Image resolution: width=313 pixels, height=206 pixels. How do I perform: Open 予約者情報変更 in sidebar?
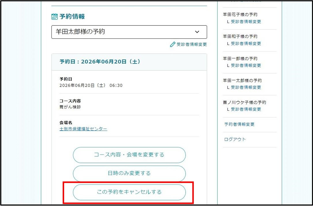tap(239, 124)
